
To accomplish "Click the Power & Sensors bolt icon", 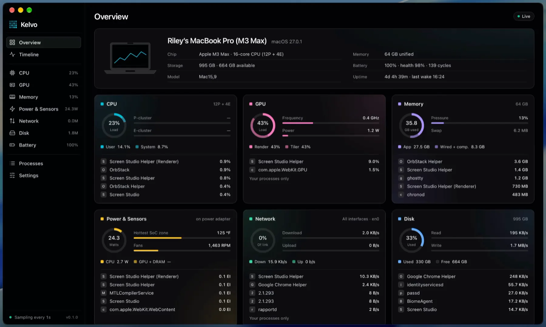I will pos(12,109).
